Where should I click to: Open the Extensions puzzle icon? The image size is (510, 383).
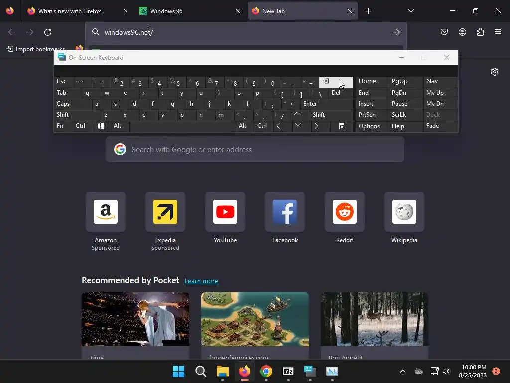pyautogui.click(x=480, y=32)
